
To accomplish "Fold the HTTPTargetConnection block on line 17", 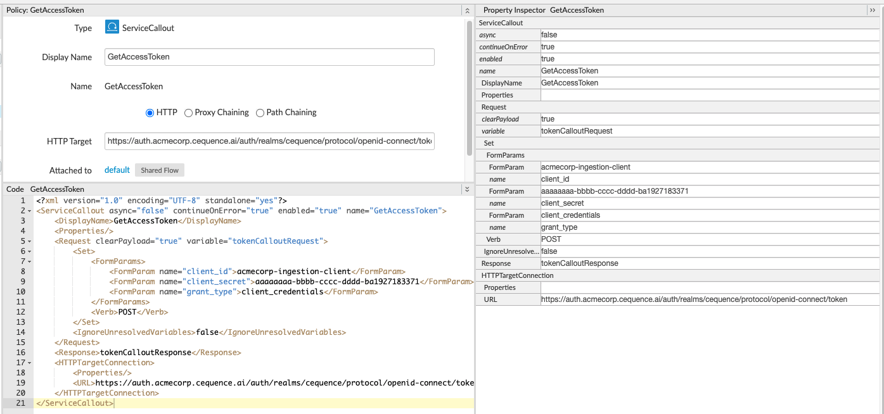I will click(x=30, y=363).
